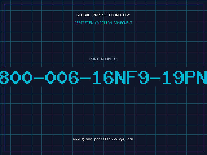Screen dimensions: 207x155
Task: Click the GLOBAL PARTS-TECHNOLOGY heading
Action: [x=103, y=15]
